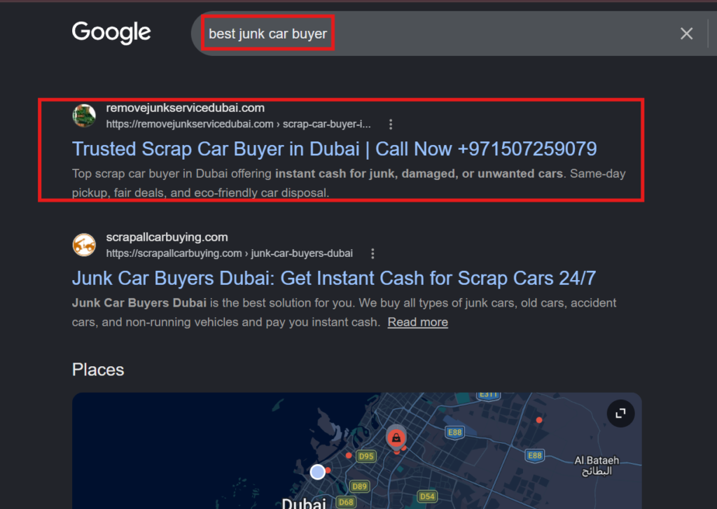Click the D95 road badge on map
The image size is (717, 509).
pyautogui.click(x=366, y=456)
